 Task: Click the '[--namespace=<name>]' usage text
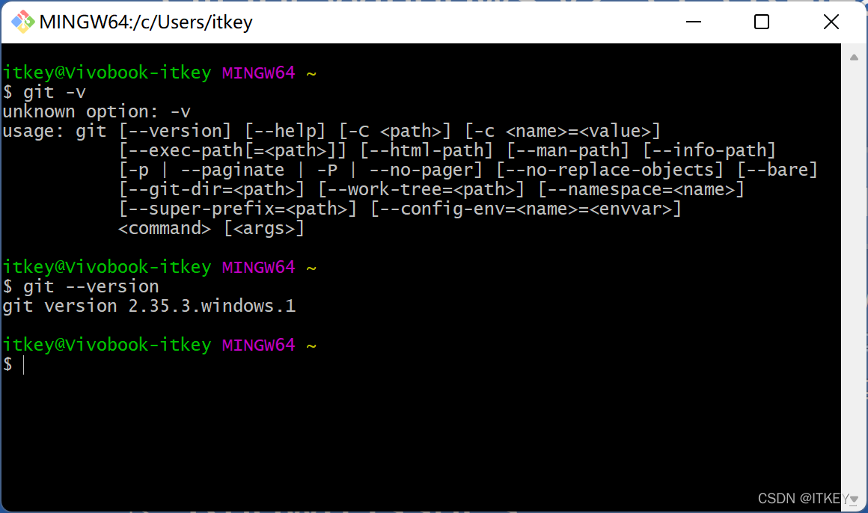(641, 189)
